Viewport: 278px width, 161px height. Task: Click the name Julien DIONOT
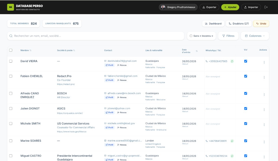(x=30, y=109)
